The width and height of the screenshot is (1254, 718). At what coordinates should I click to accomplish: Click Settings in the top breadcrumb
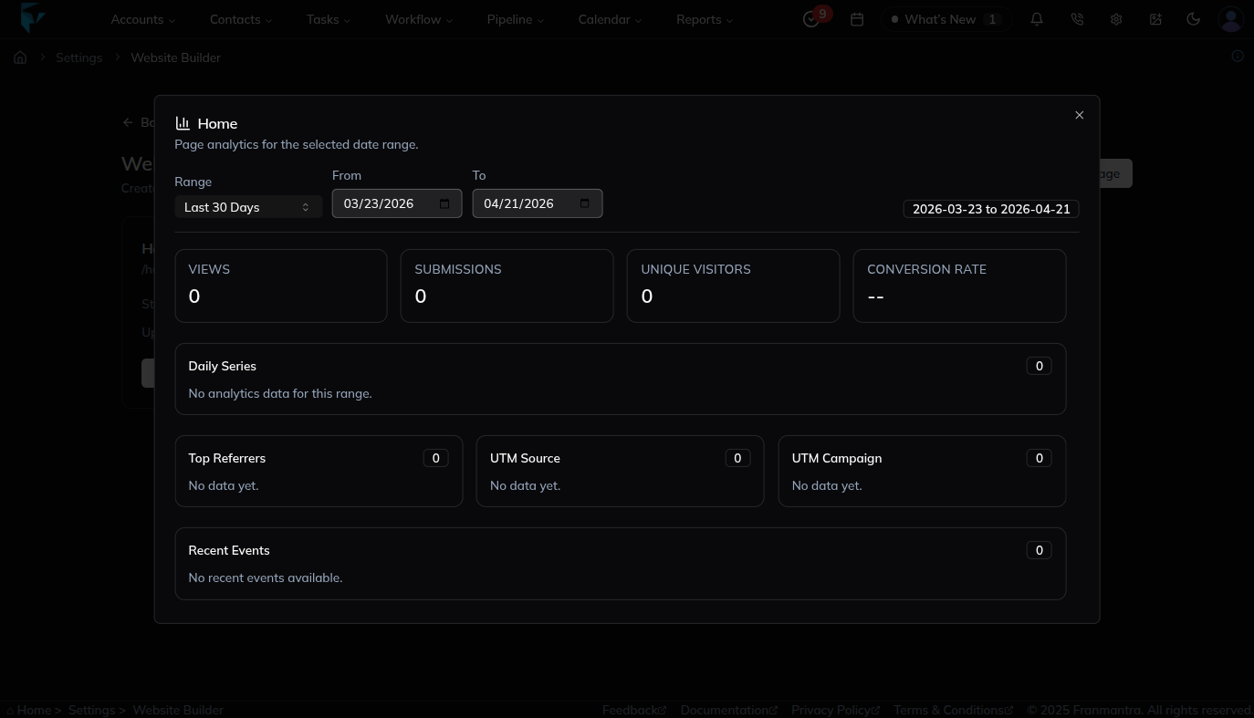click(x=79, y=57)
